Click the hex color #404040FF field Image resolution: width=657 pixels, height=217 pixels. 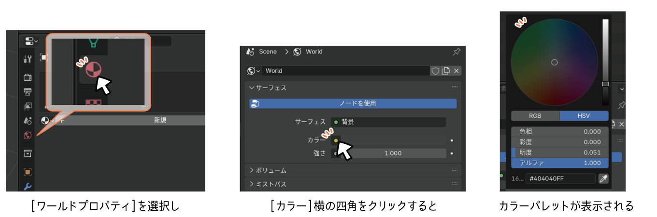point(560,179)
